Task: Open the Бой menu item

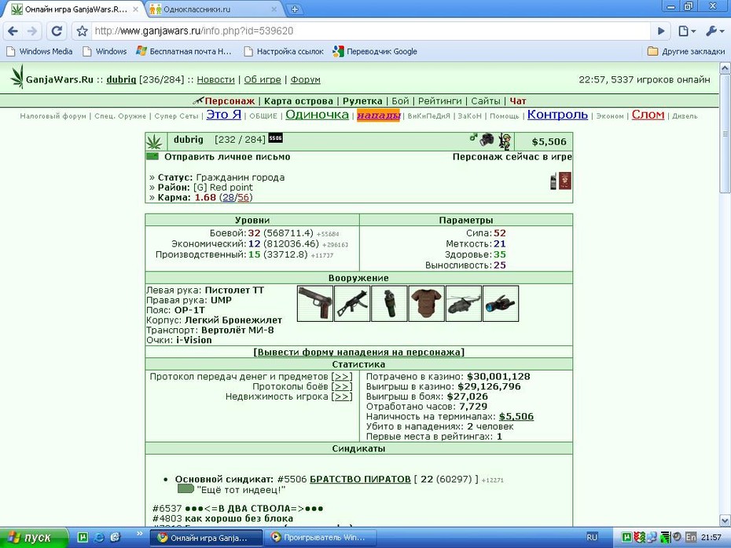Action: click(x=400, y=101)
